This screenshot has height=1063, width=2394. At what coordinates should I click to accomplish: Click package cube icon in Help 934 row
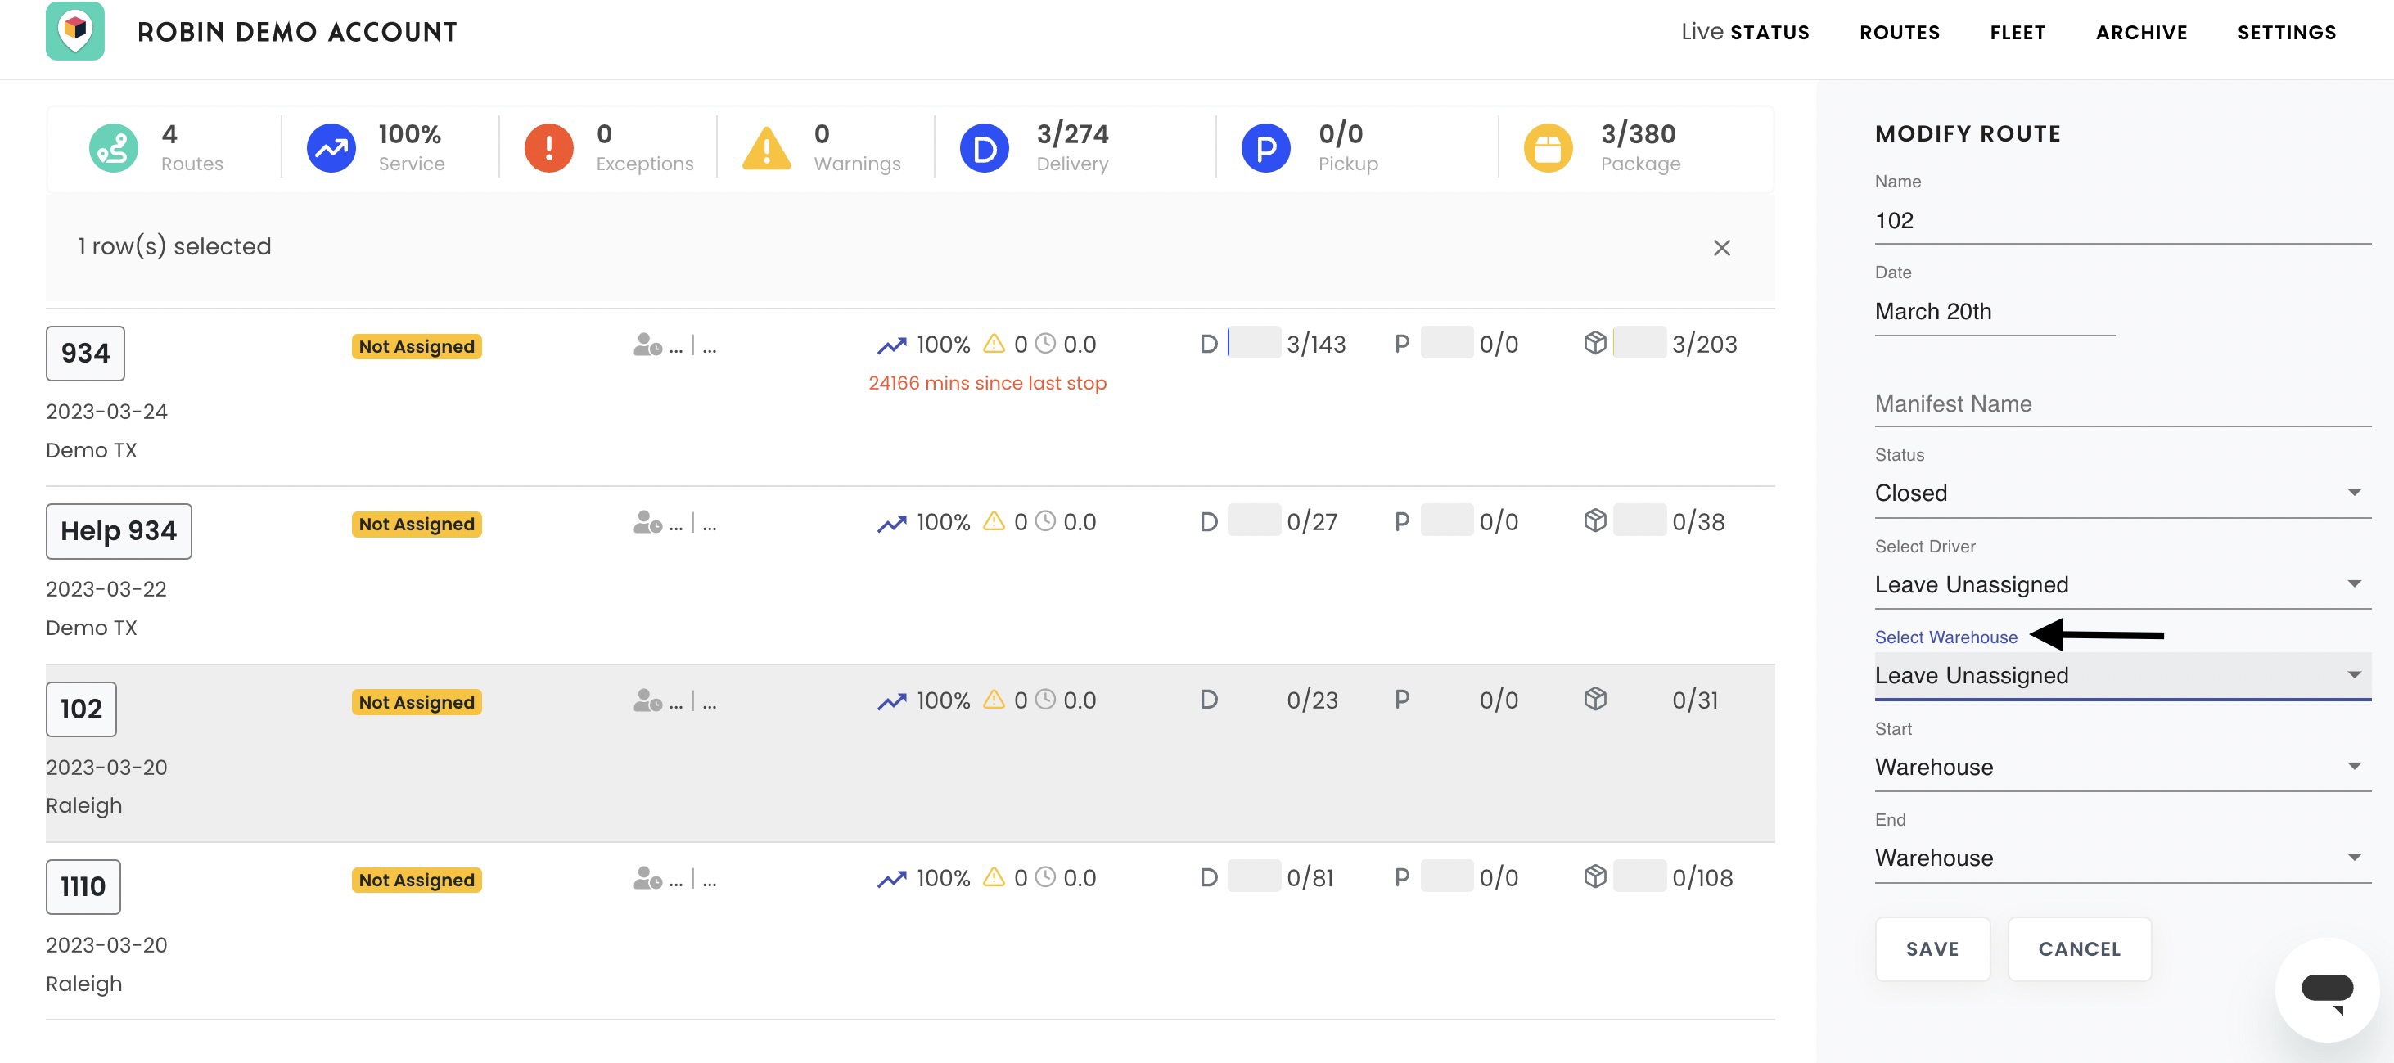[1594, 520]
